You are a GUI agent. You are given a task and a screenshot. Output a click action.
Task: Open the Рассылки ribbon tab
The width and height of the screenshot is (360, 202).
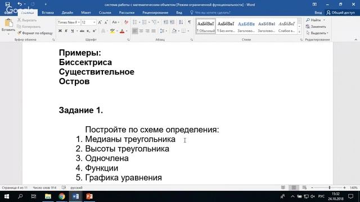(127, 12)
